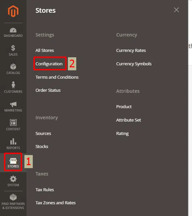This screenshot has width=192, height=216.
Task: Select the Stores storefront icon
Action: tap(13, 161)
